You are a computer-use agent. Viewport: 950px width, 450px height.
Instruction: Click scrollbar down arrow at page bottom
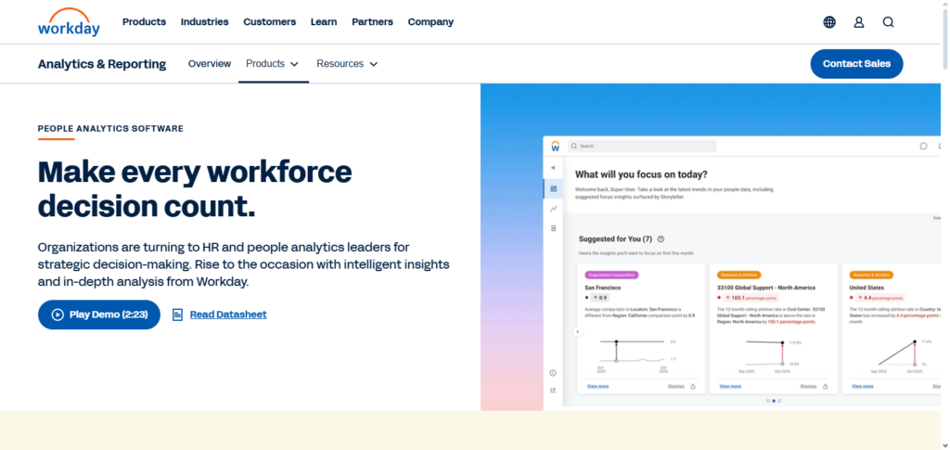coord(945,445)
